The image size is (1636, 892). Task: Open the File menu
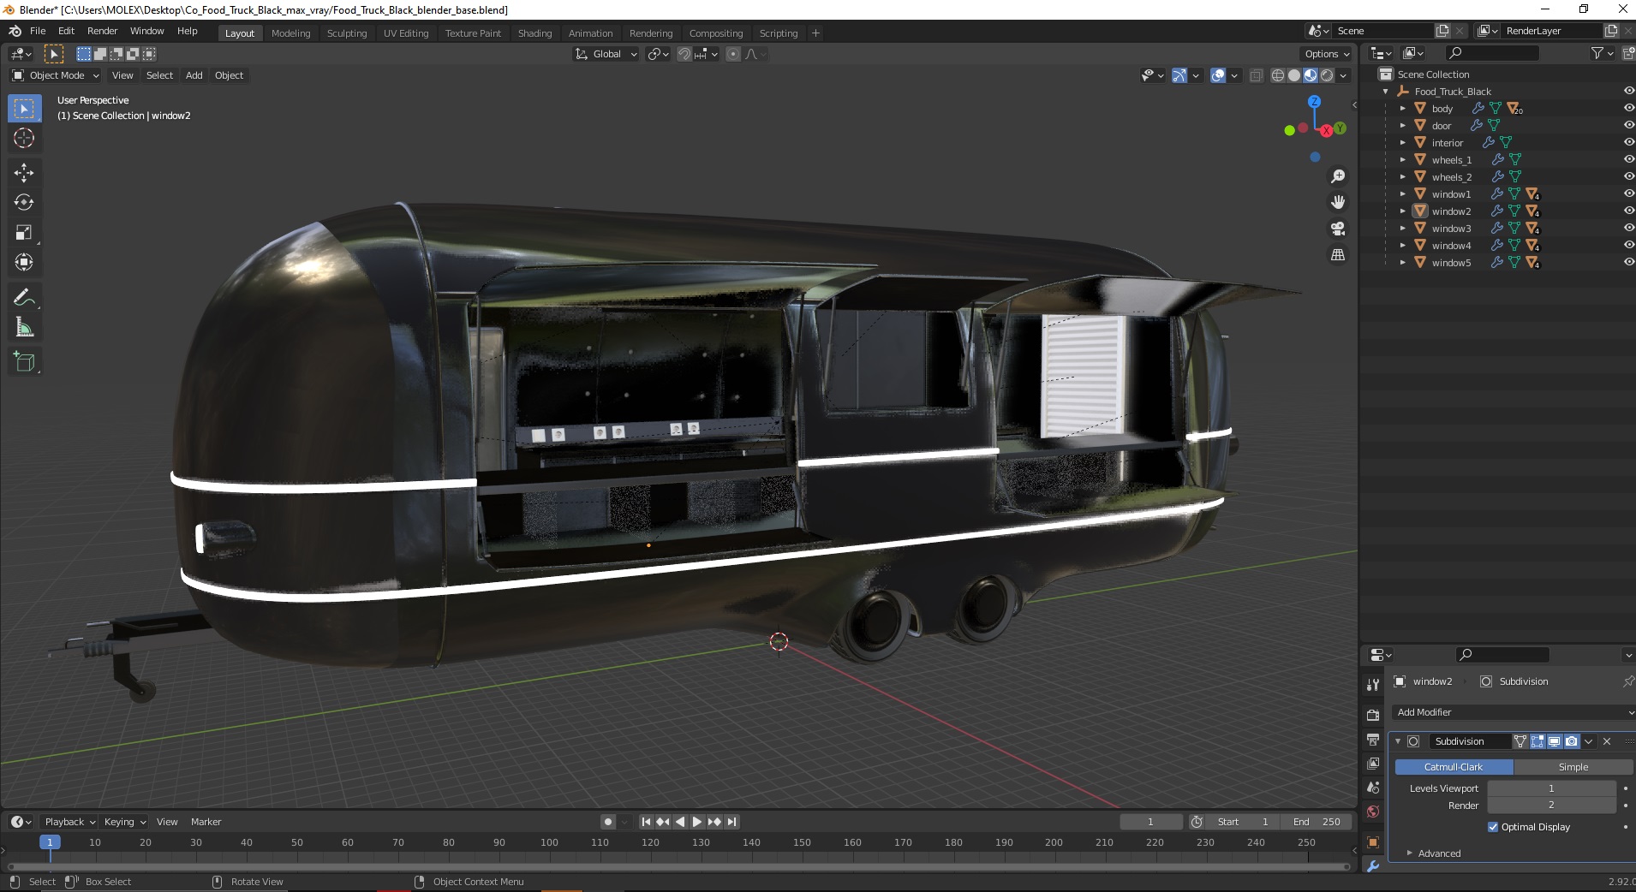point(38,31)
